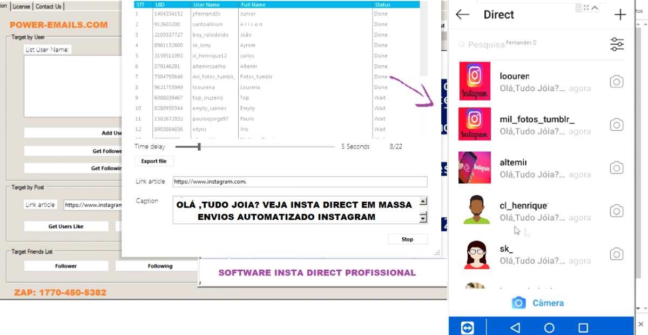Click inside the Caption text box
Image resolution: width=648 pixels, height=335 pixels.
(x=296, y=210)
